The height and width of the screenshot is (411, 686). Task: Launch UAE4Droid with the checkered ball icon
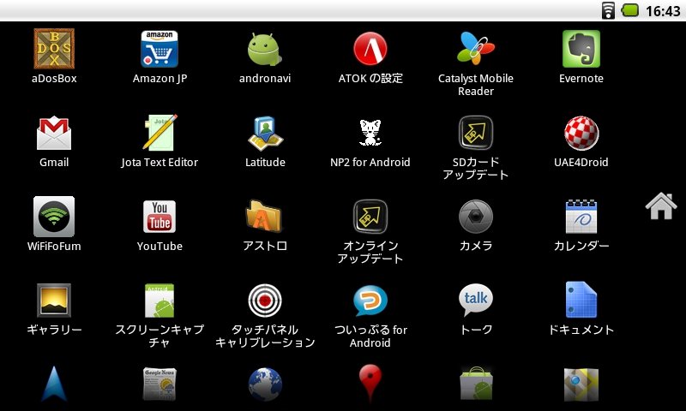[581, 133]
